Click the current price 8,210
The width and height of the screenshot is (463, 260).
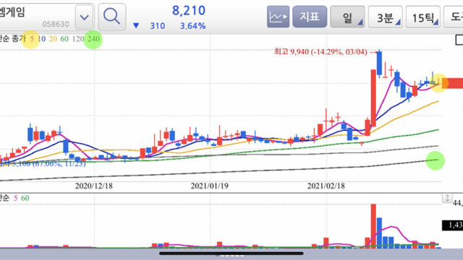point(189,11)
